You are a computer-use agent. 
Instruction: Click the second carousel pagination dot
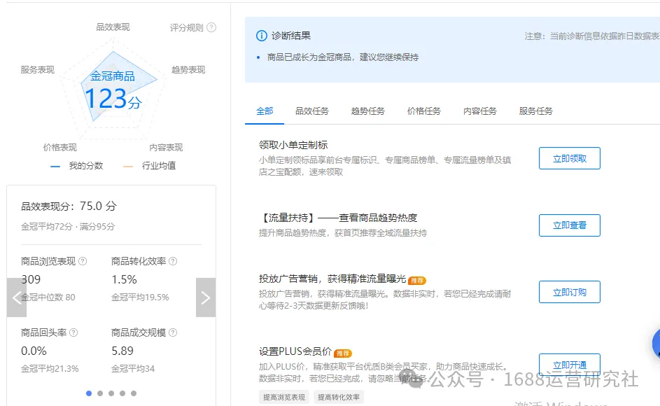(x=99, y=393)
